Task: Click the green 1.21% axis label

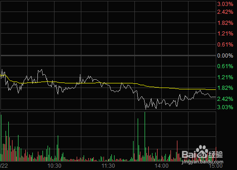Action: coord(225,77)
